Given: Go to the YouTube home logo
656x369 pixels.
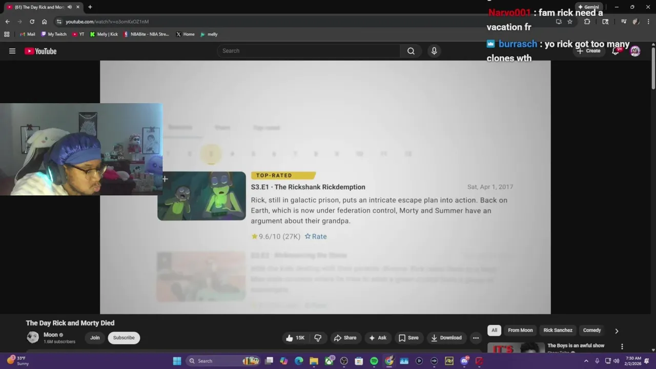Looking at the screenshot, I should [40, 51].
